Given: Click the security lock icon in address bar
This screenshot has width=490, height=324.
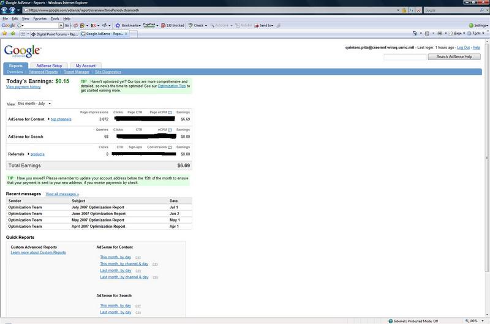Looking at the screenshot, I should click(404, 10).
